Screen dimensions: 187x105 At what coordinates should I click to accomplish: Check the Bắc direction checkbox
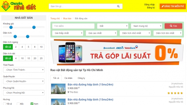(18, 104)
